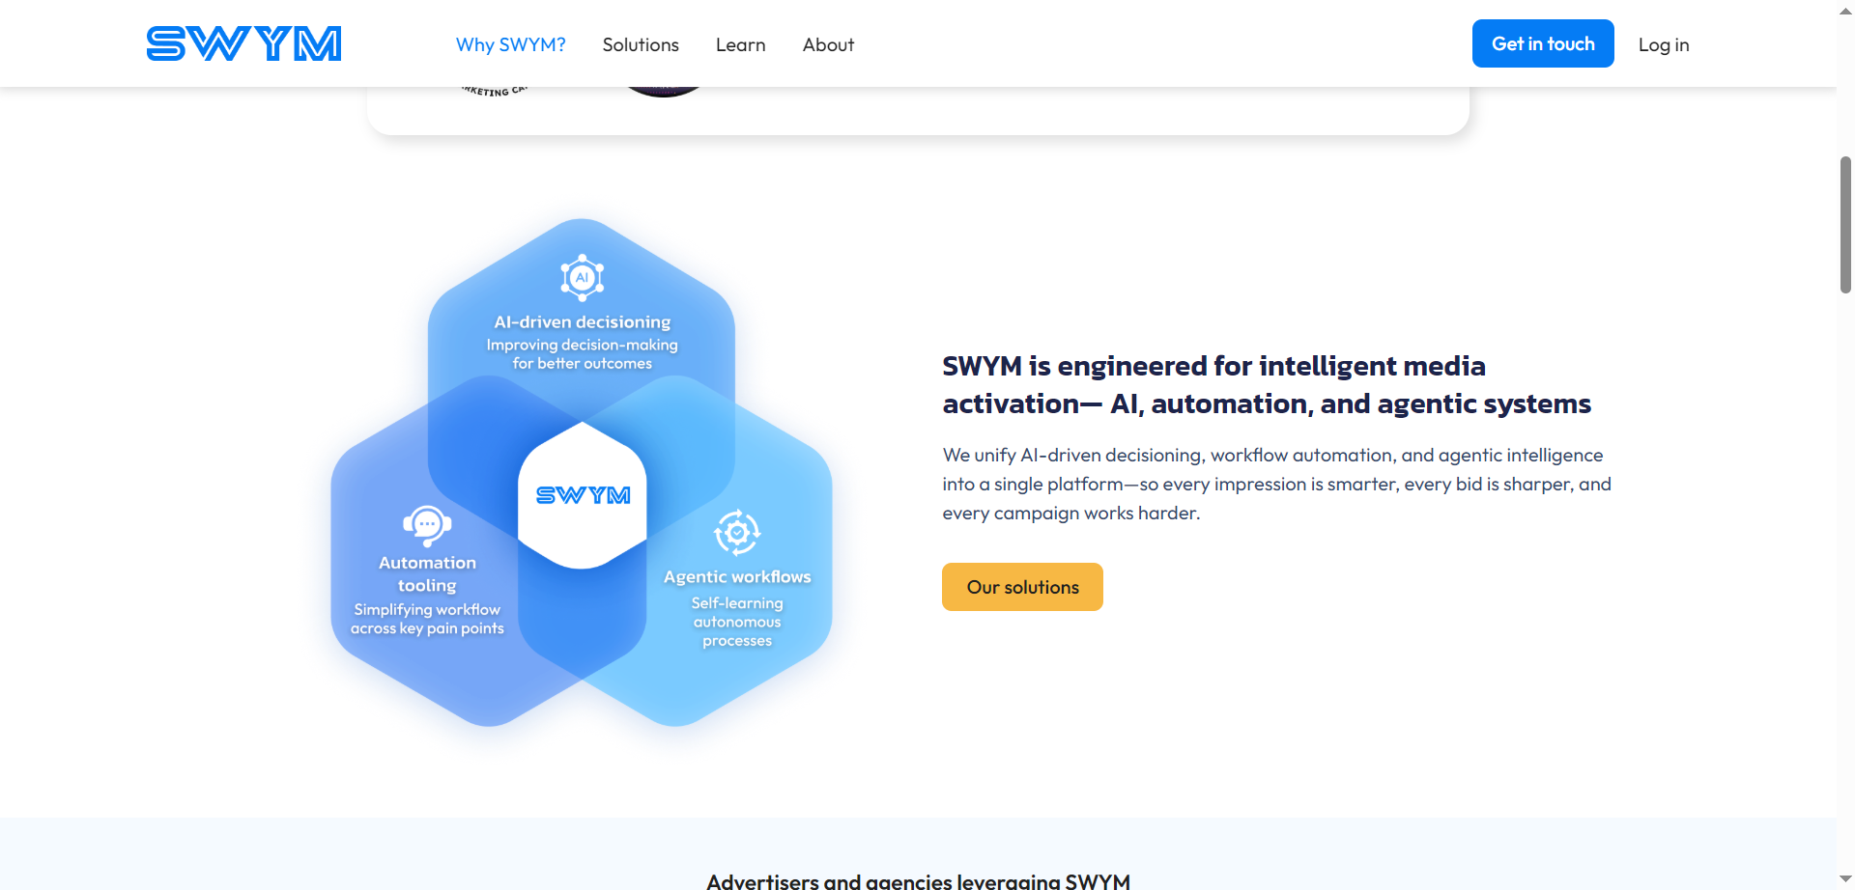Click the chat bubble icon above Automation tooling
1855x890 pixels.
coord(426,523)
